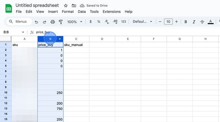
Task: Click the formula bar with price_buy
Action: (126, 32)
